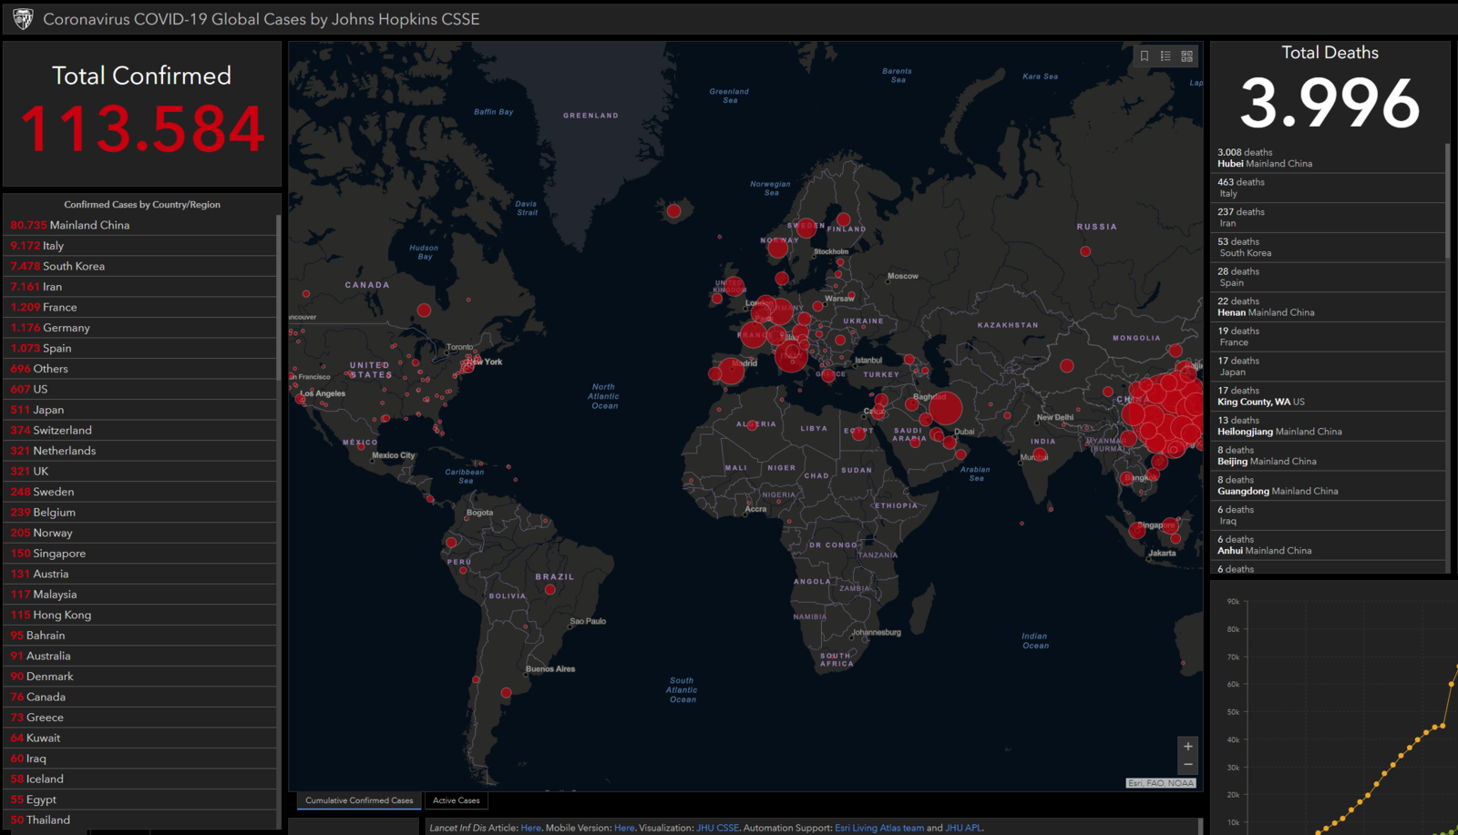Select Kuwait row with 64 cases

click(x=139, y=738)
